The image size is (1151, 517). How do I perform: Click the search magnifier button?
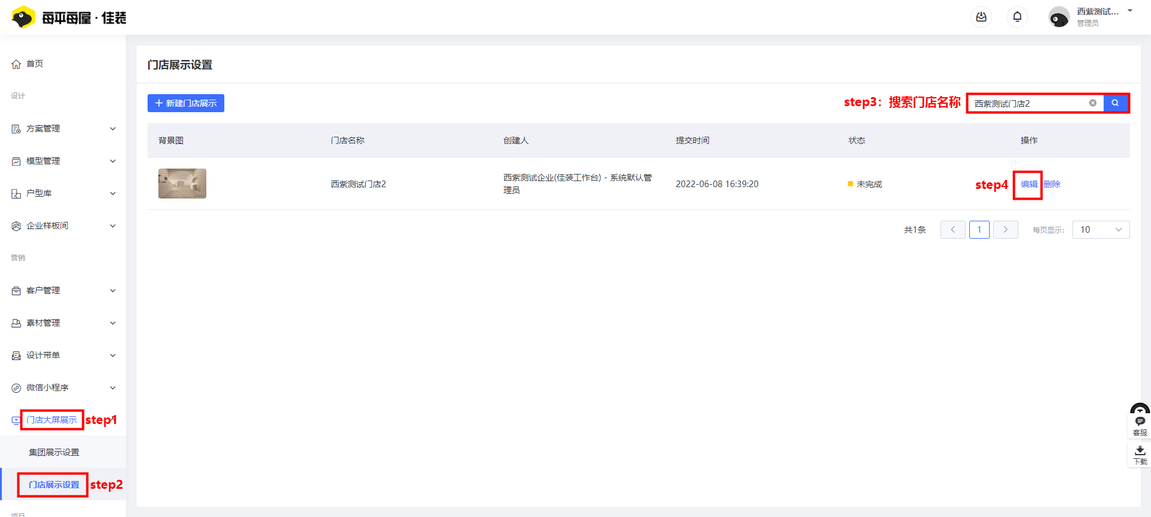pos(1116,103)
